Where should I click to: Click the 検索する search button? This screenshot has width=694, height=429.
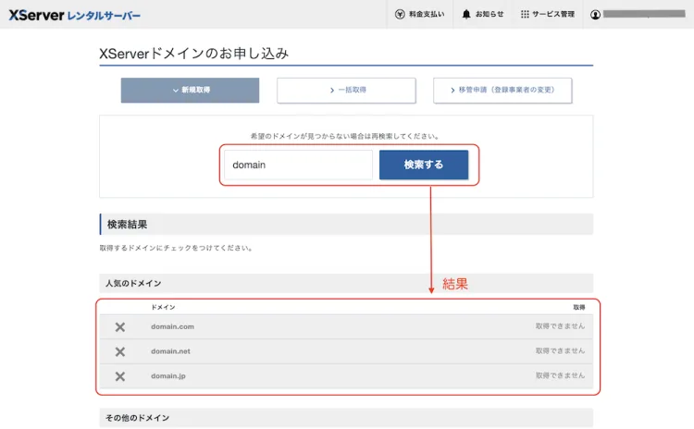point(424,165)
